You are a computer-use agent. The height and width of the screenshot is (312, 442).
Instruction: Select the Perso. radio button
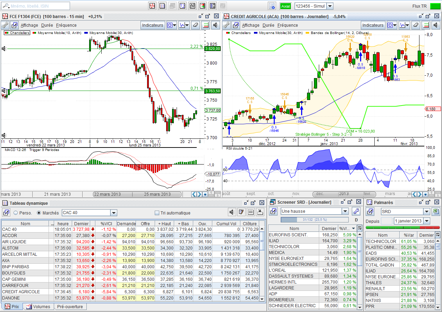[16, 213]
